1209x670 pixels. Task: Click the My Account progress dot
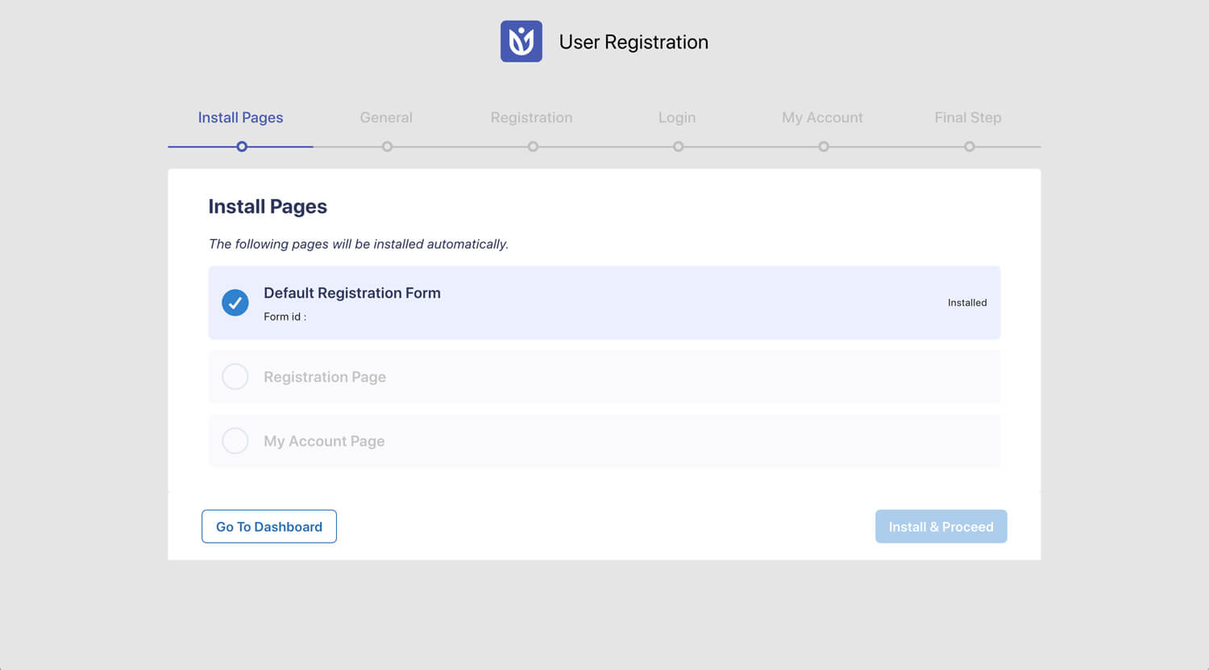tap(824, 147)
